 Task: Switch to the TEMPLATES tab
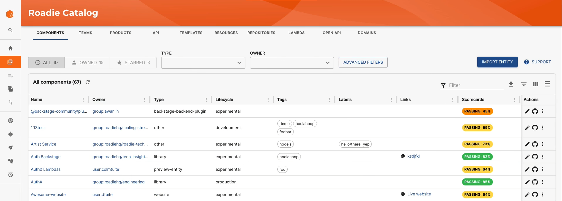point(191,33)
